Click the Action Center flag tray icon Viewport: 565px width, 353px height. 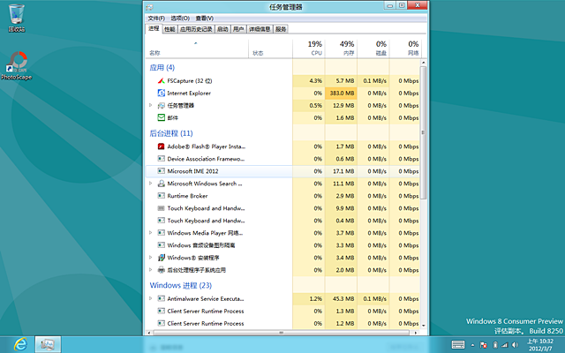483,345
